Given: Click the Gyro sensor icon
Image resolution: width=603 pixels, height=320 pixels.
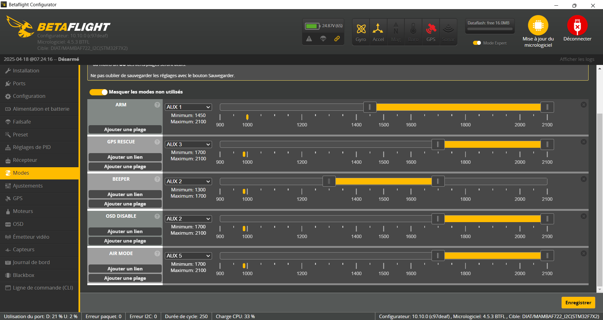Looking at the screenshot, I should click(361, 29).
